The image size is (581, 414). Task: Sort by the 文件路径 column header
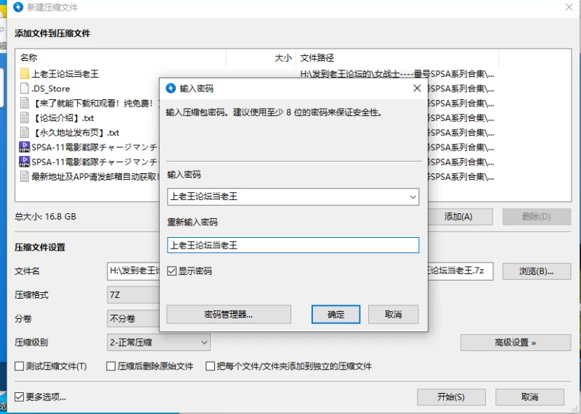coord(397,58)
